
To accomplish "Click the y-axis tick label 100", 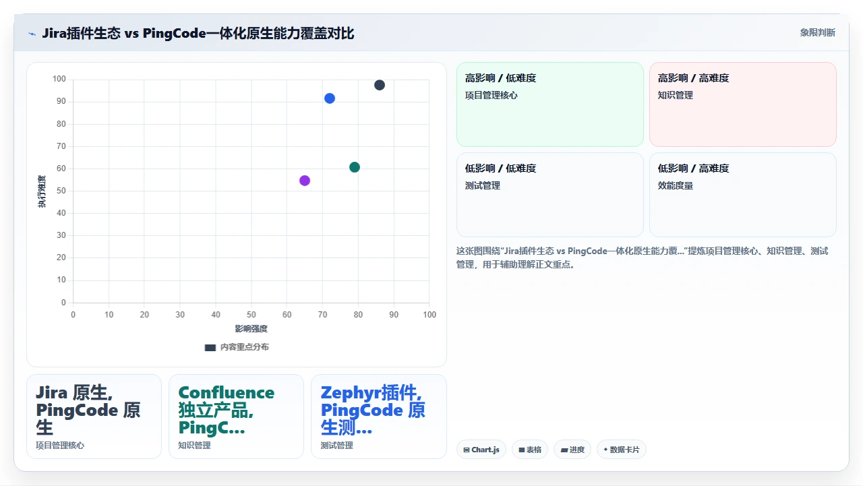I will coord(59,80).
